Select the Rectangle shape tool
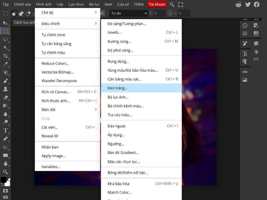This screenshot has height=200, width=267. 5,155
